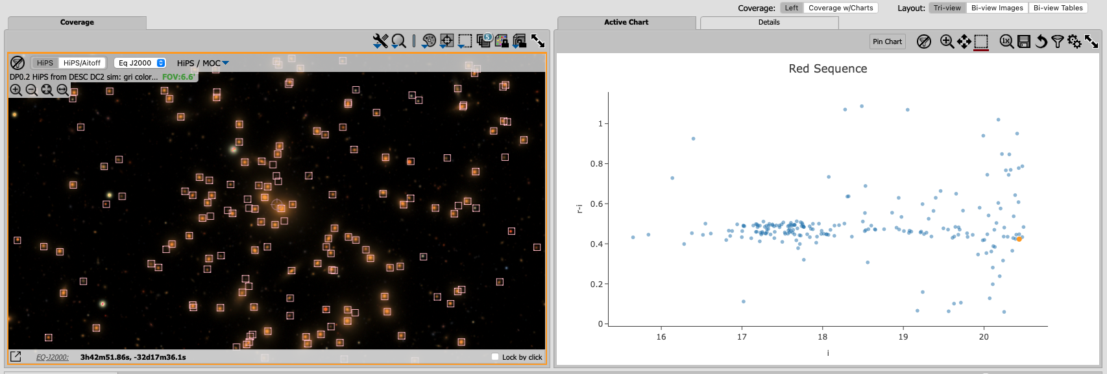The height and width of the screenshot is (374, 1107).
Task: Click the Pin Chart button
Action: (x=887, y=41)
